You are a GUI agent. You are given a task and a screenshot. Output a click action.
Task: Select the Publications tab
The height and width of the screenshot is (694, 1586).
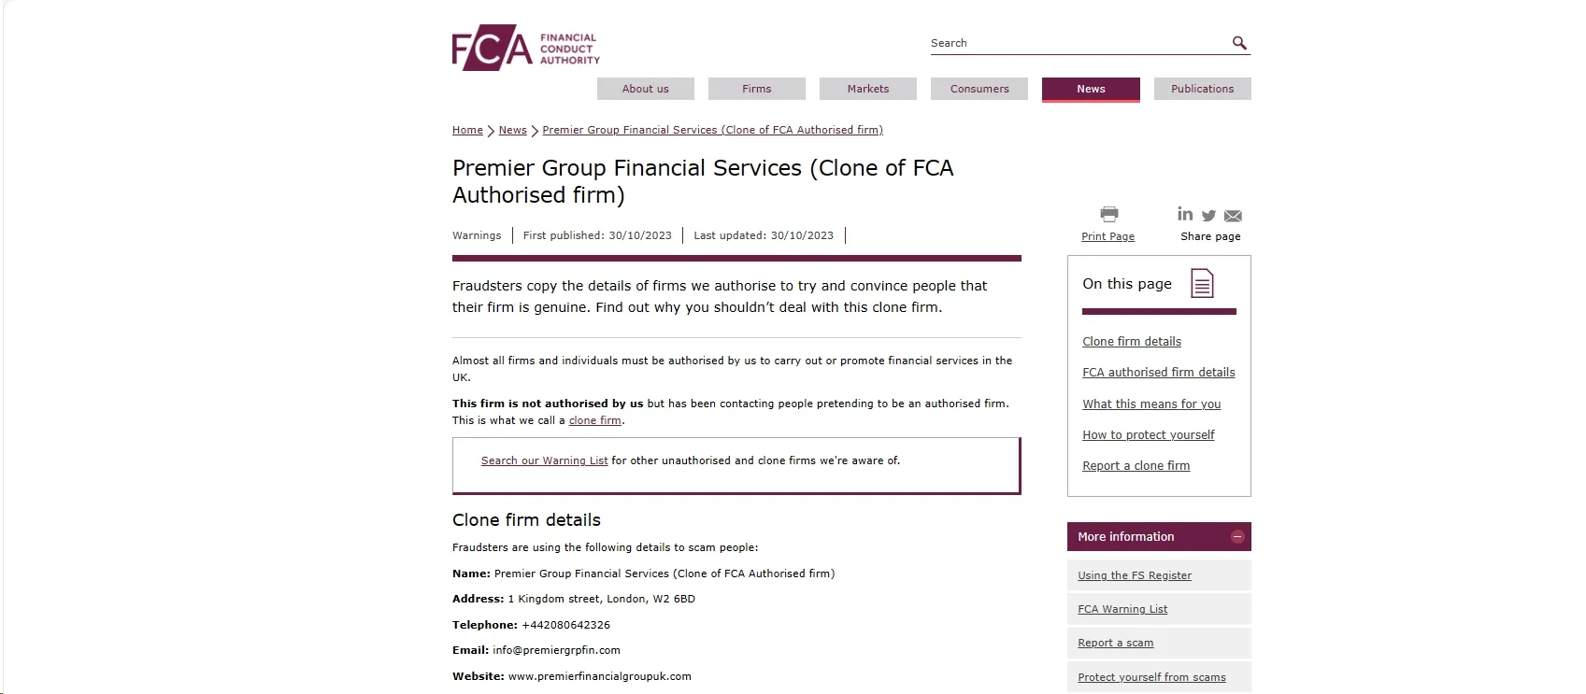point(1203,89)
